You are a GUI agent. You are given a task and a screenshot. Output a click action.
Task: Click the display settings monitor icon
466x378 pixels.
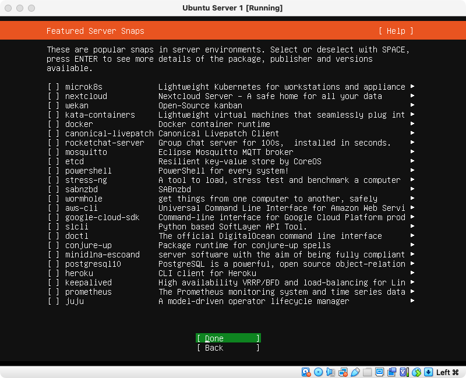click(x=380, y=372)
